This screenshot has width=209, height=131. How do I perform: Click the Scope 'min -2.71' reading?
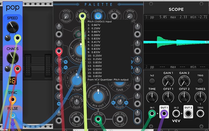pos(199,17)
